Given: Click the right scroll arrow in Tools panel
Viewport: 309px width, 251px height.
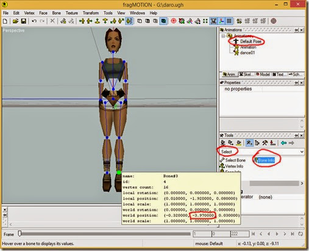Looking at the screenshot, I should tap(302, 183).
